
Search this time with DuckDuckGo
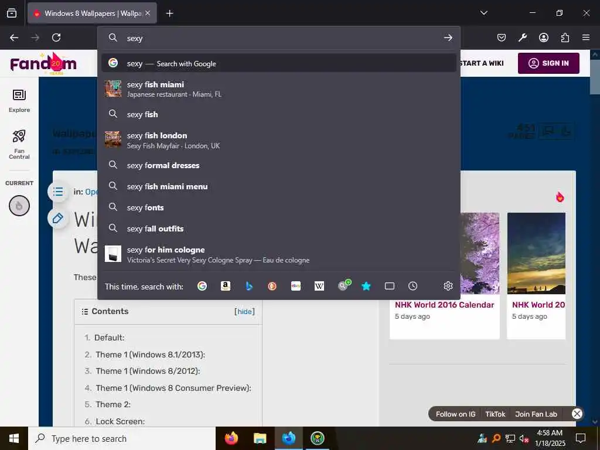point(272,286)
